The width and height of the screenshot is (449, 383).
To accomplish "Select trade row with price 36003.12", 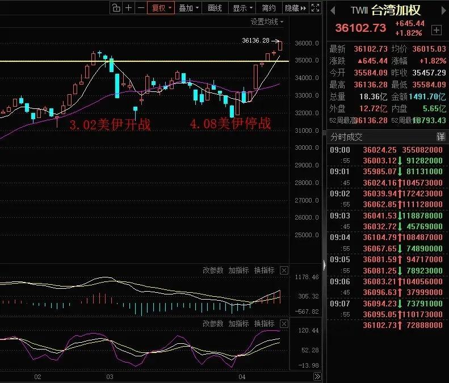I will point(387,161).
